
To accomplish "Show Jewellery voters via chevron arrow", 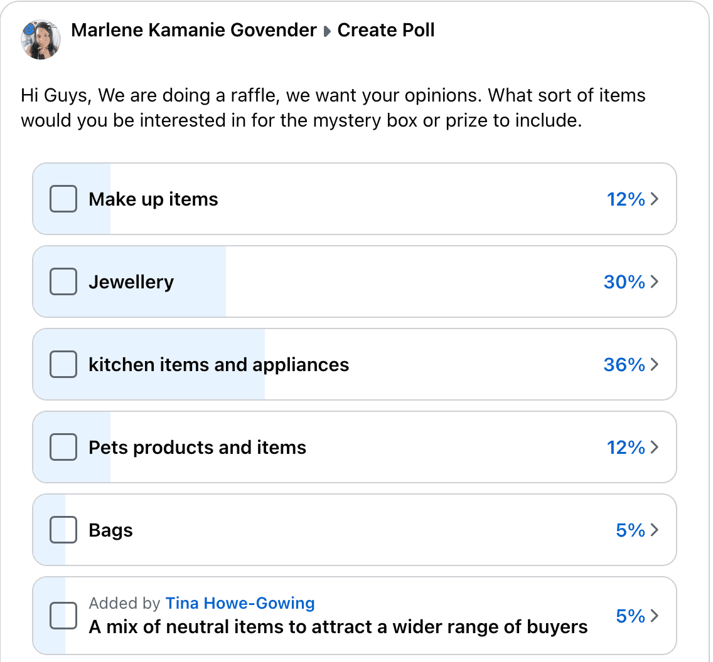I will 655,282.
